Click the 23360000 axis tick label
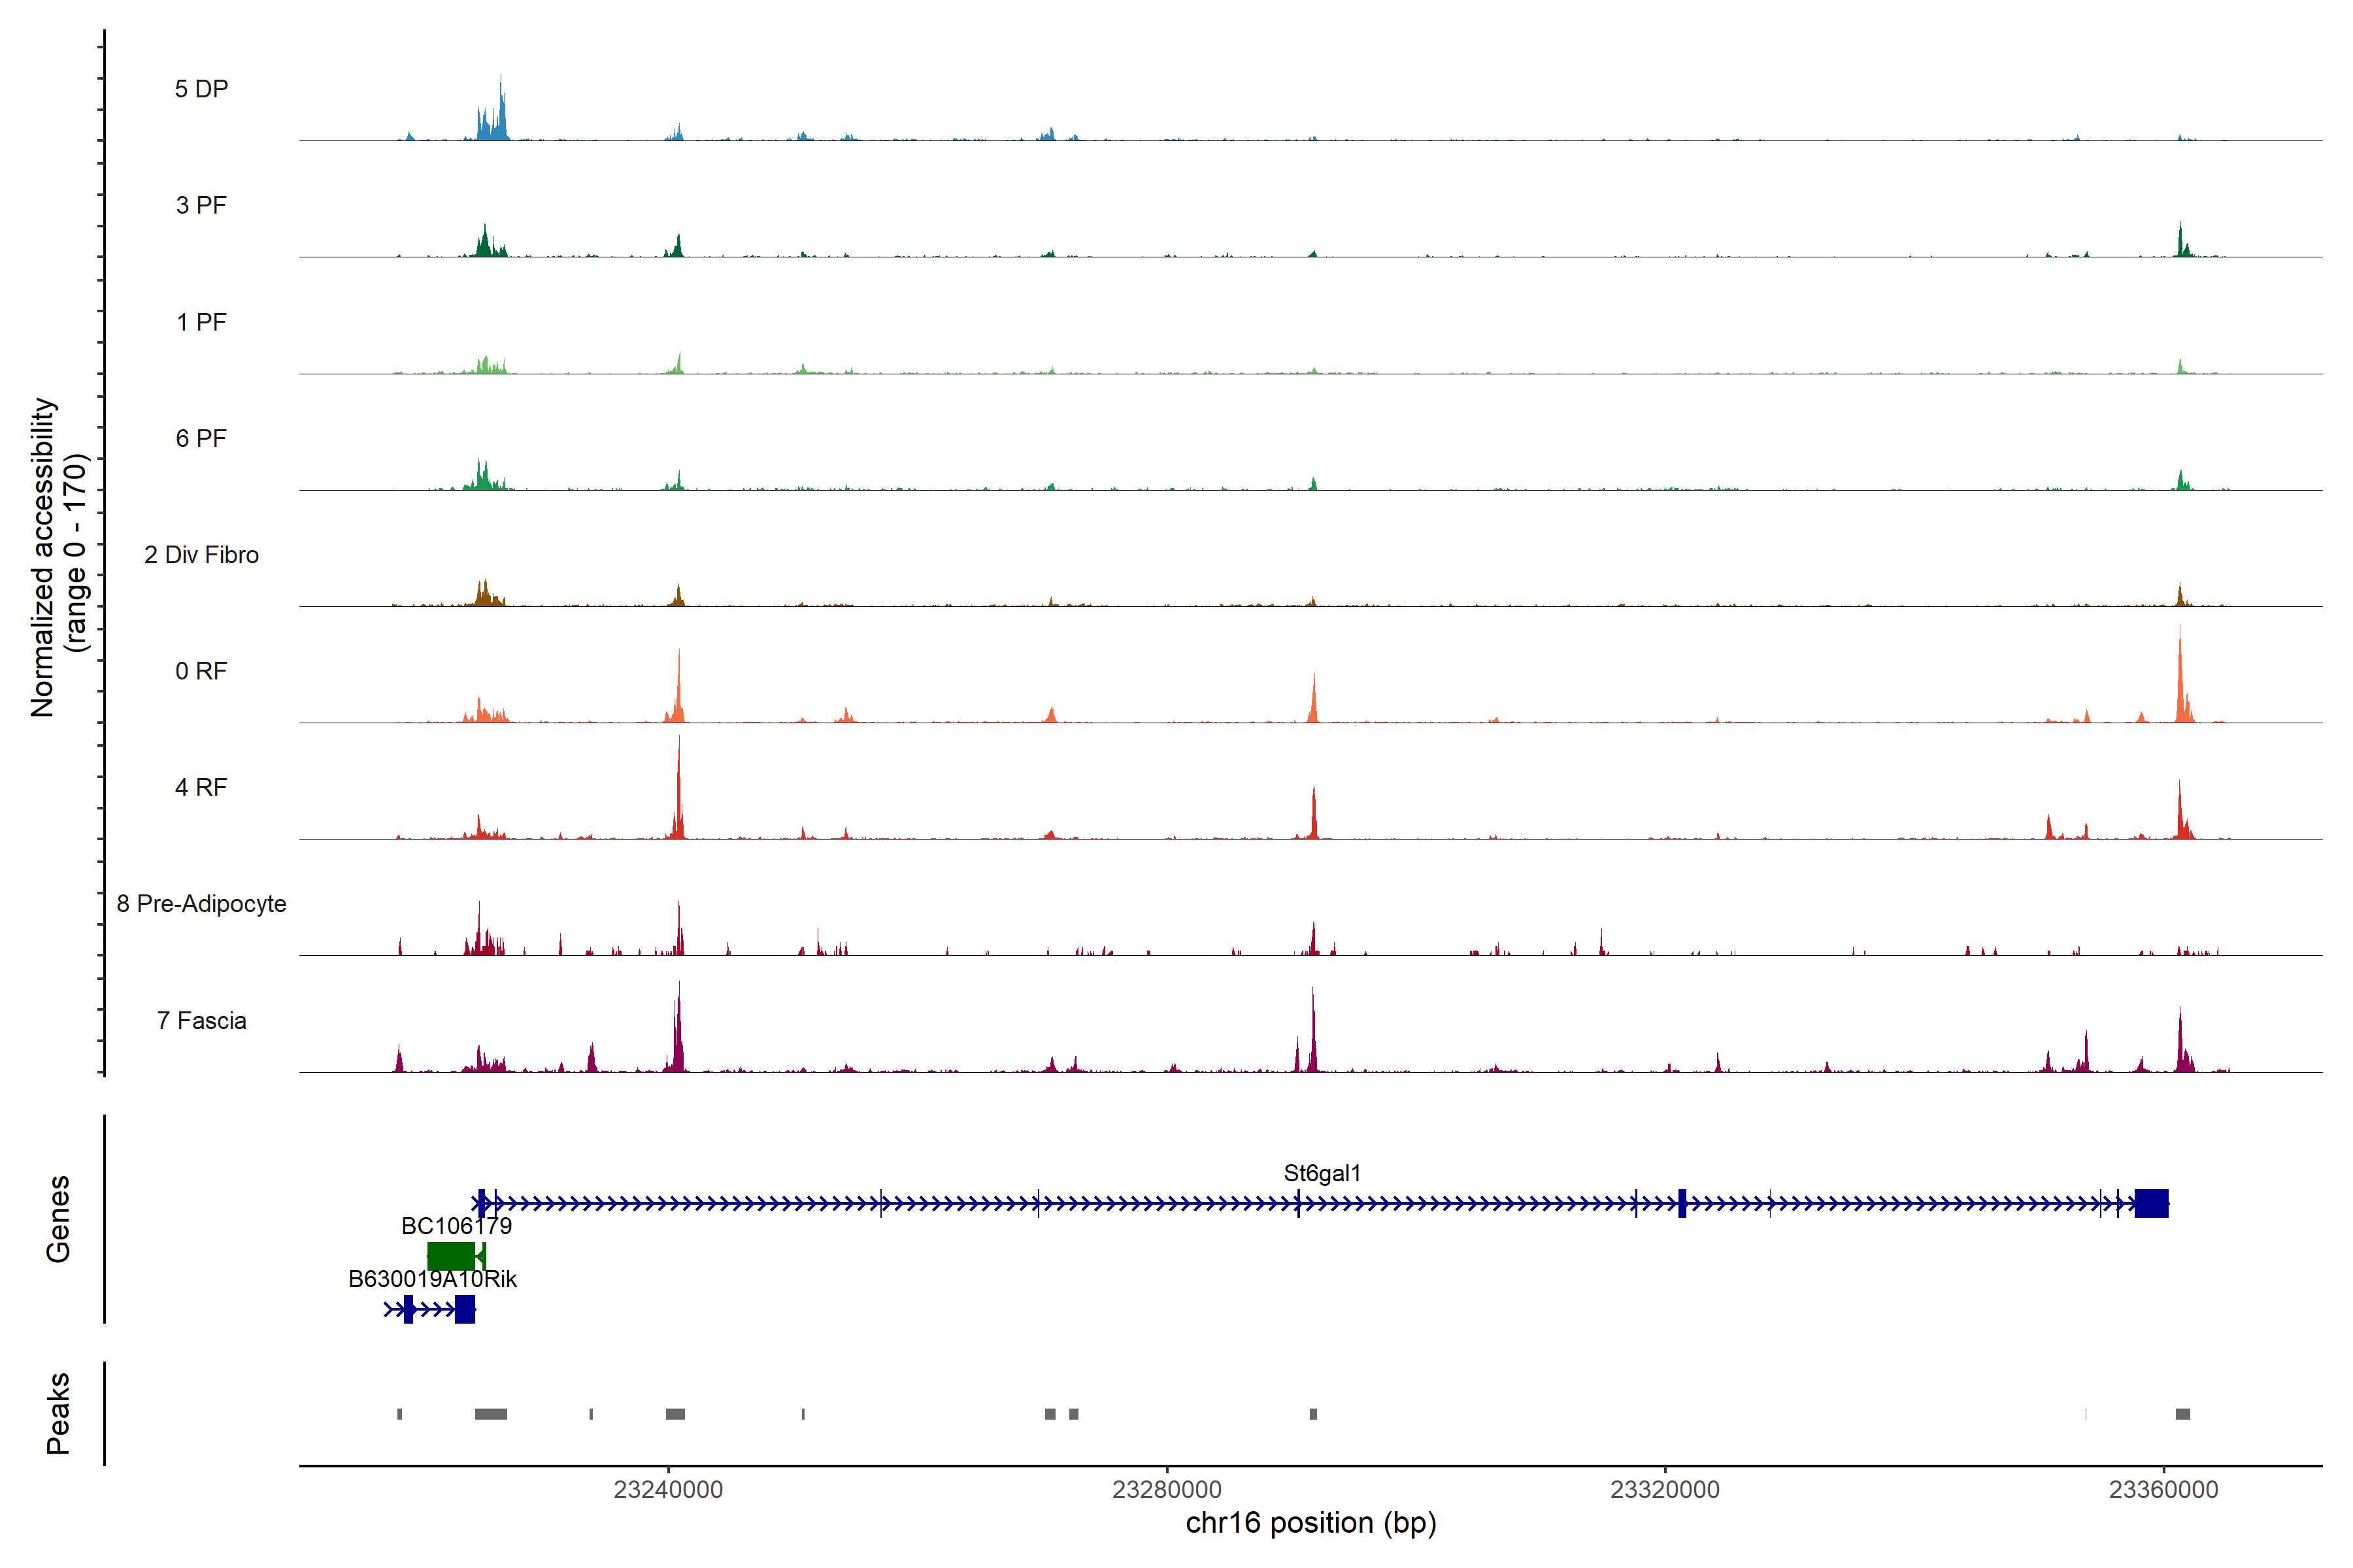 pyautogui.click(x=2163, y=1489)
